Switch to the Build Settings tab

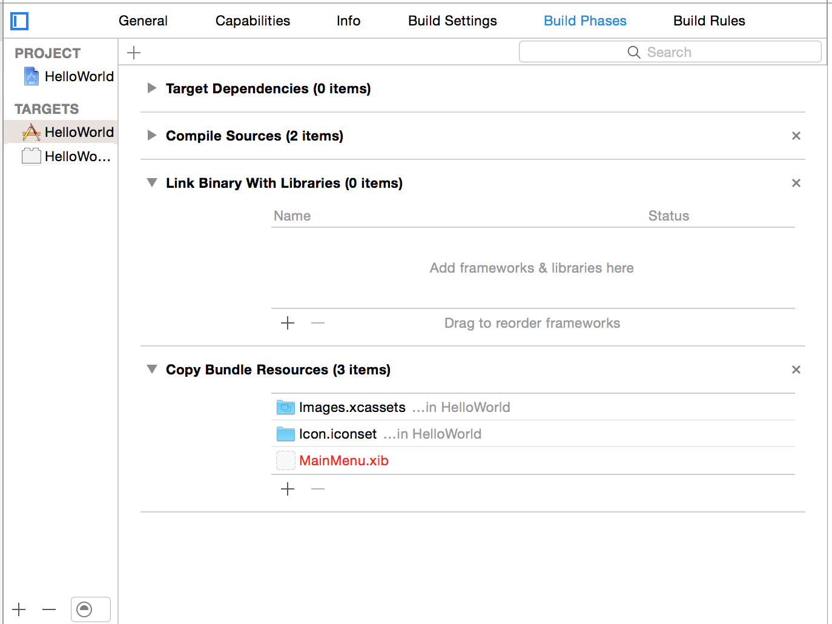pos(452,21)
